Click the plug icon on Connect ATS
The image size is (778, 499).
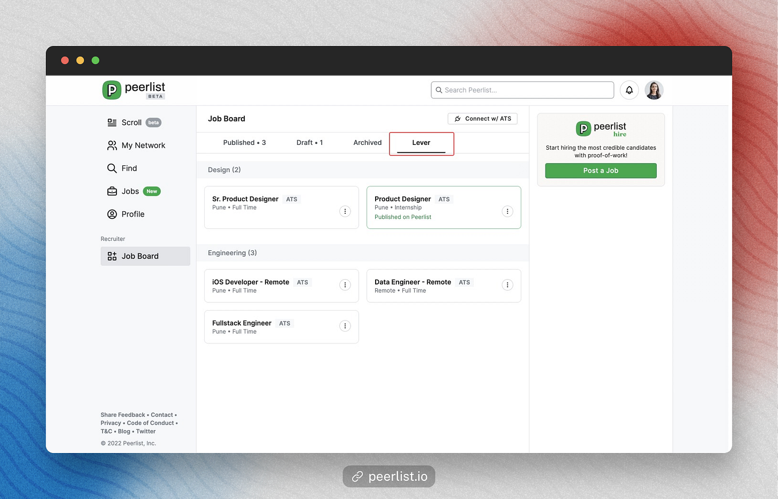(457, 119)
